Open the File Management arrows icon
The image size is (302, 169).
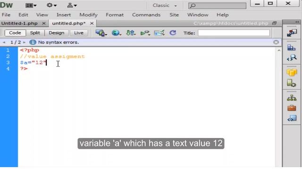tap(131, 33)
